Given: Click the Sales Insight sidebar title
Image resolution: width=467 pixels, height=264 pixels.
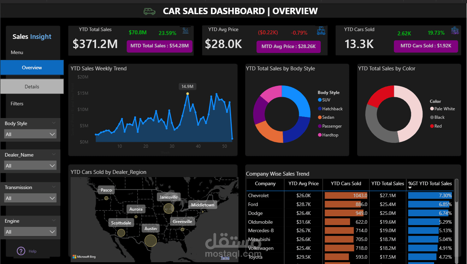Looking at the screenshot, I should [x=32, y=36].
